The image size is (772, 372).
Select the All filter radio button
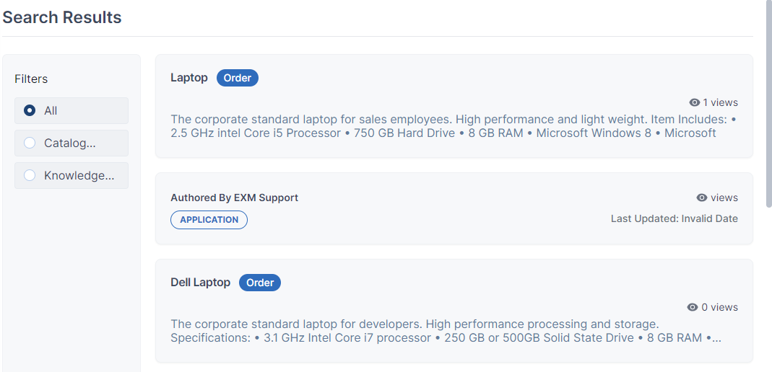tap(30, 110)
